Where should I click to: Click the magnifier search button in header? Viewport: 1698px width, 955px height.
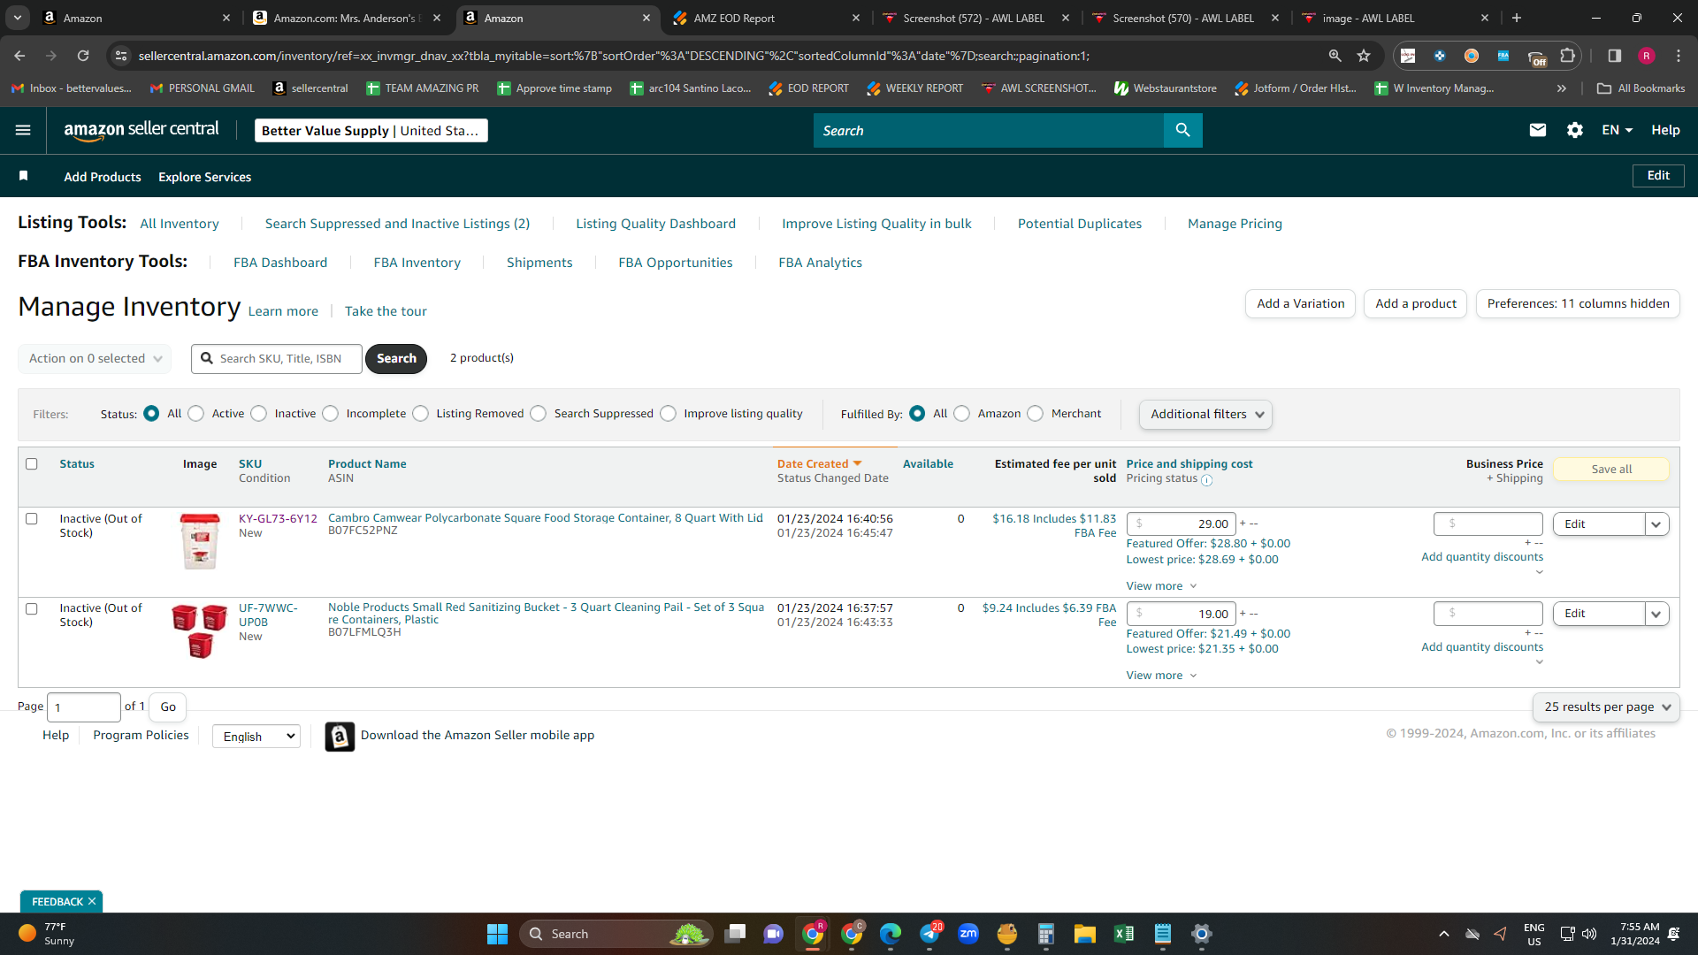(1182, 131)
